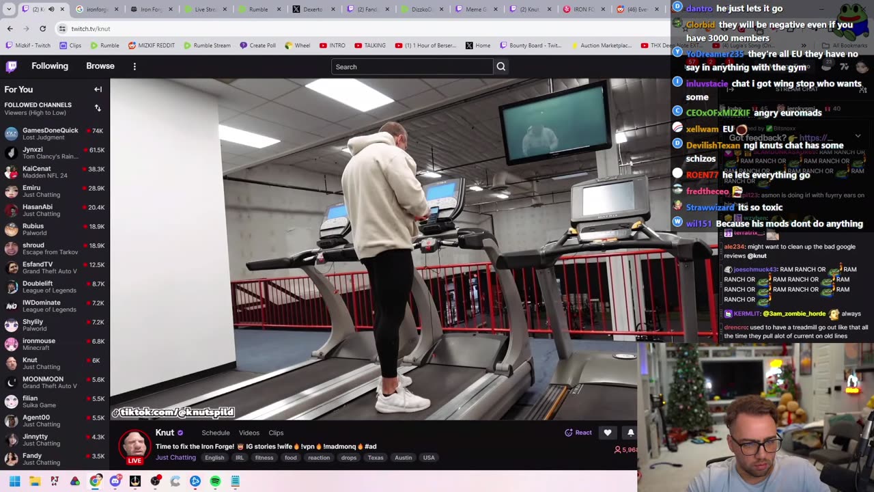Open the Clips bookmark
This screenshot has width=874, height=492.
[70, 46]
